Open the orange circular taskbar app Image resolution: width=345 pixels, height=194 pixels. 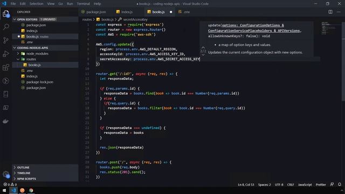(22, 190)
